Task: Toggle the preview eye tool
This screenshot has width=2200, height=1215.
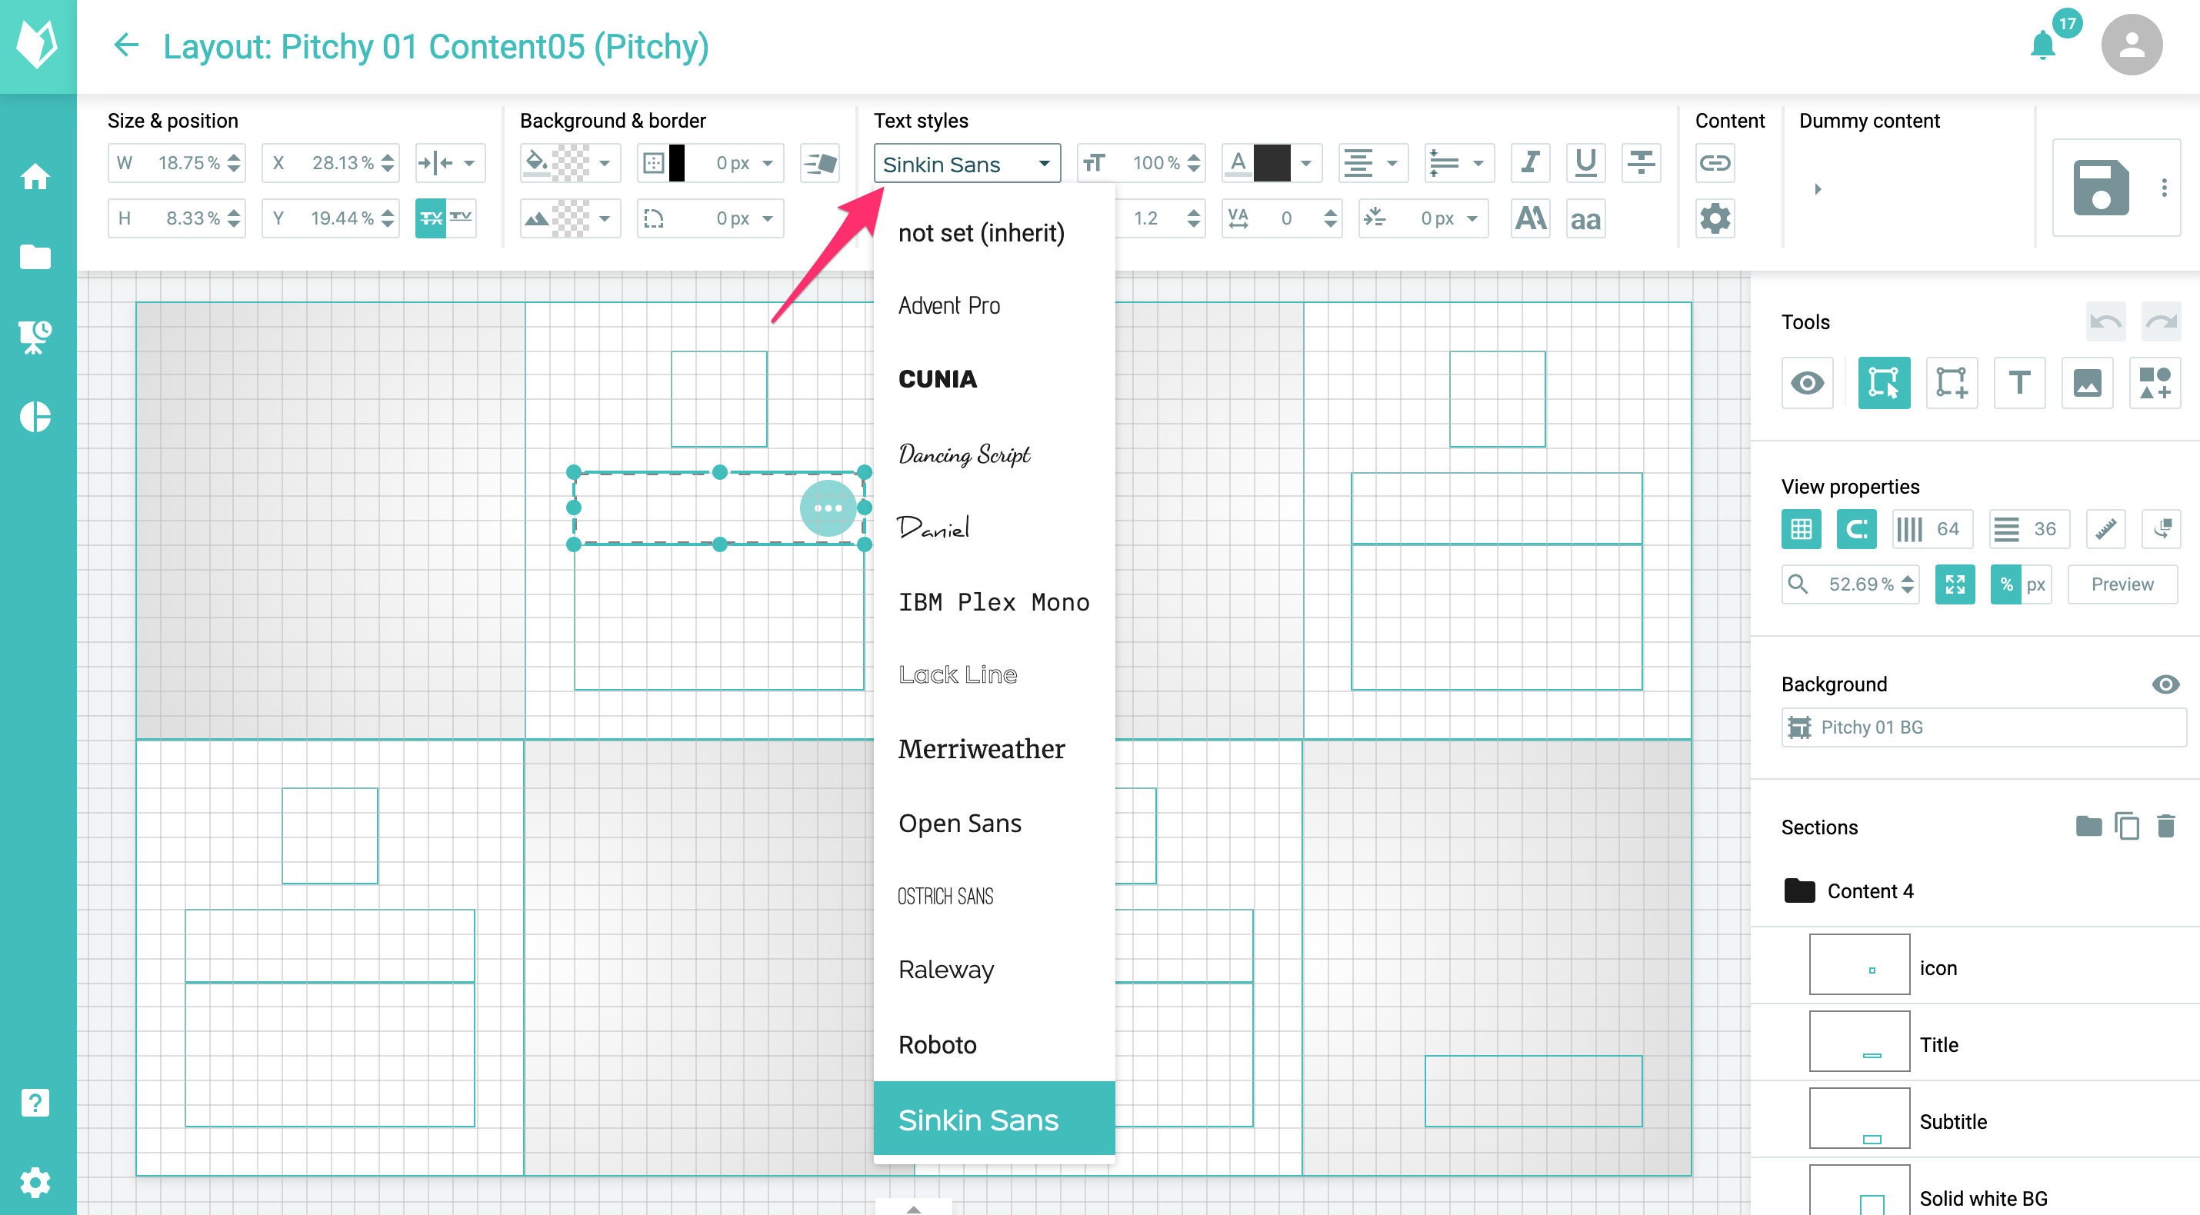Action: pyautogui.click(x=1807, y=382)
